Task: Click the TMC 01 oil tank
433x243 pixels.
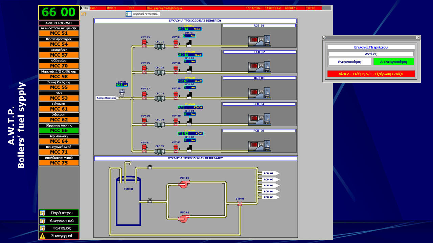Action: point(129,202)
